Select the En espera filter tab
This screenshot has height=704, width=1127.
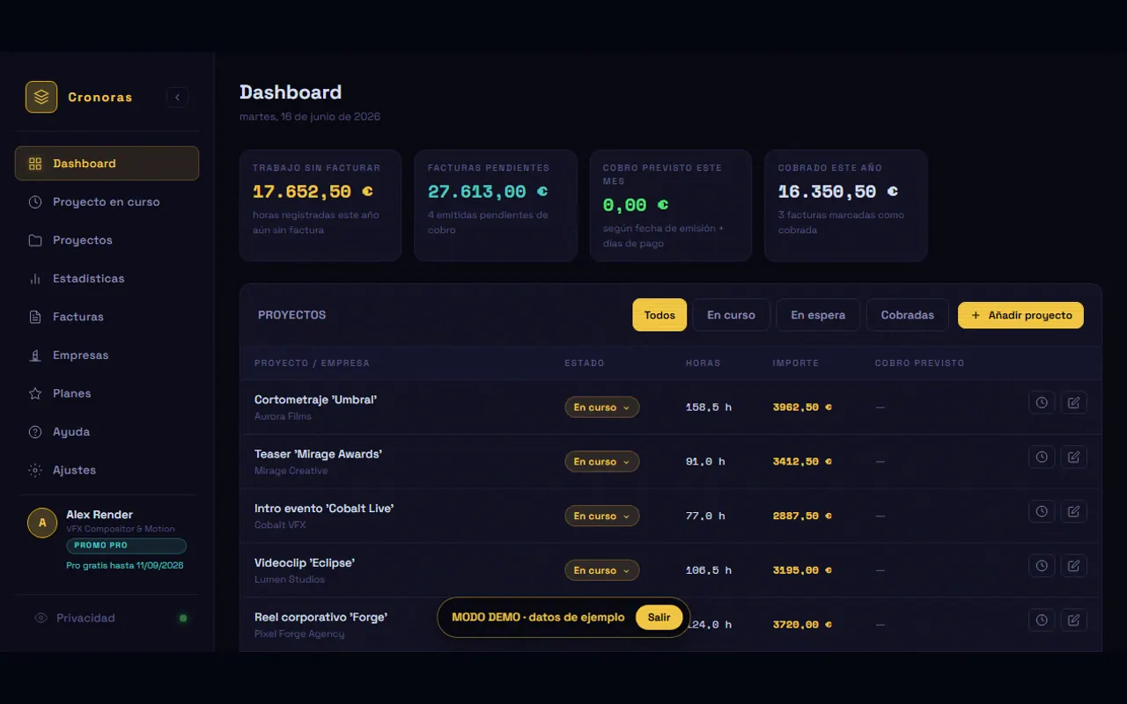[x=818, y=315]
